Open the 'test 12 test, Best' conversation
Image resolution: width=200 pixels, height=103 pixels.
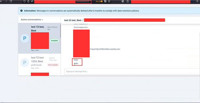tap(39, 38)
